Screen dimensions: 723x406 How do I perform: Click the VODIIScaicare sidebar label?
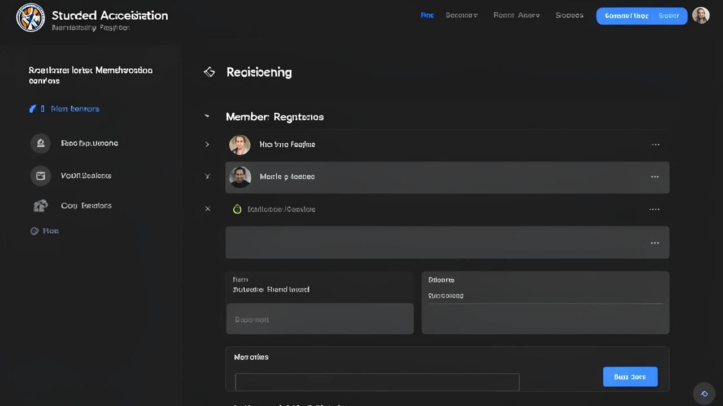click(x=86, y=175)
